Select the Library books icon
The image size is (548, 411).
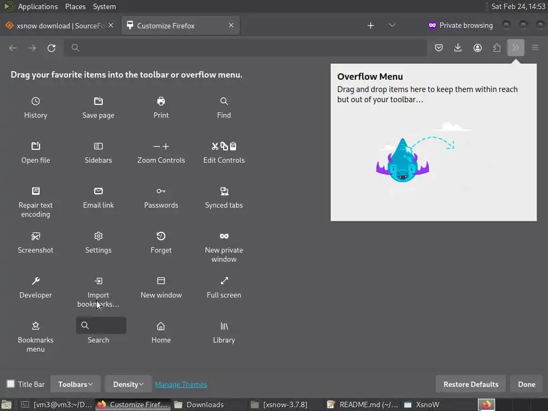pos(224,326)
